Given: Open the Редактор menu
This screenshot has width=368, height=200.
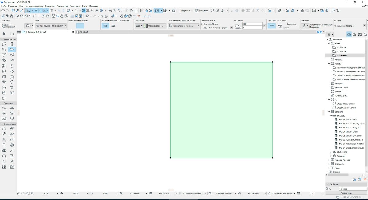Looking at the screenshot, I should tap(13, 6).
